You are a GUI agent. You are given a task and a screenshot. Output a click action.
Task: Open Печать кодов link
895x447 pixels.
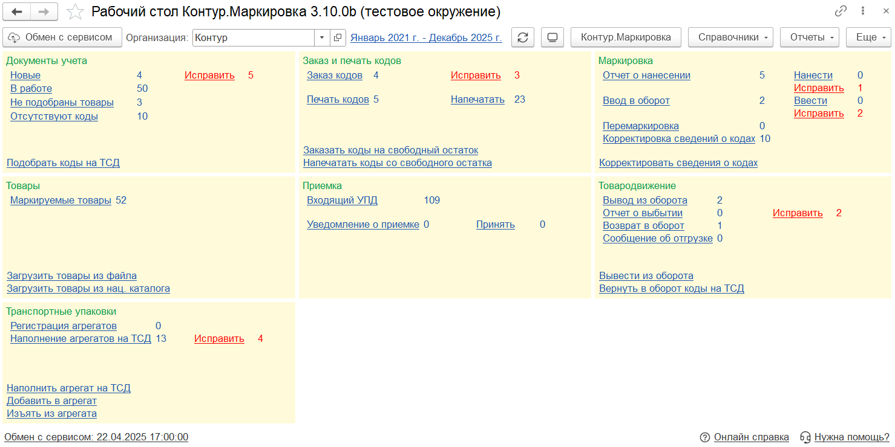(338, 100)
